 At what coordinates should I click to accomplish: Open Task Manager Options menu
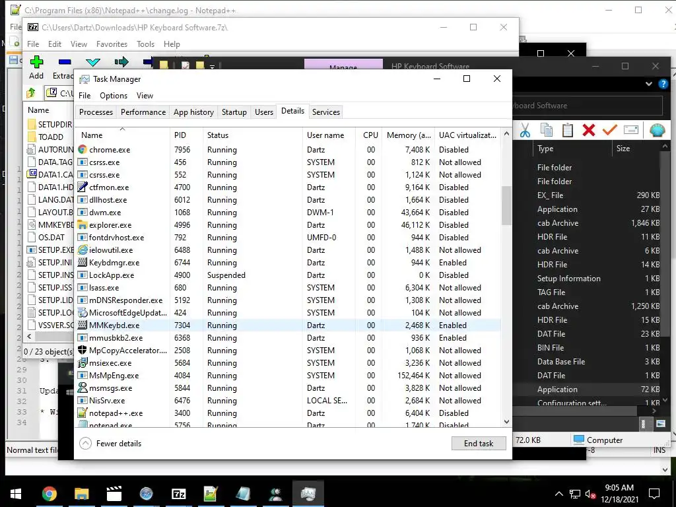tap(114, 96)
